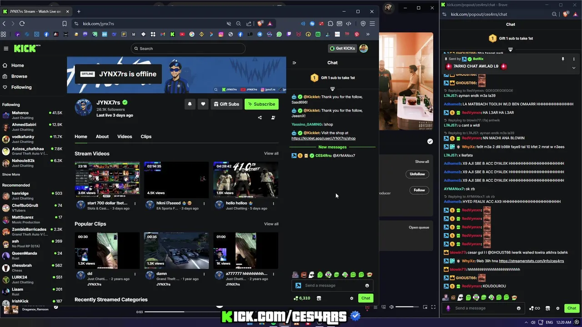Collapse the channel chat panel
Viewport: 582px width, 327px height.
point(294,63)
